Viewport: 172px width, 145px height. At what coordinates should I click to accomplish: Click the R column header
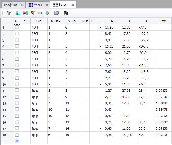pyautogui.click(x=112, y=21)
